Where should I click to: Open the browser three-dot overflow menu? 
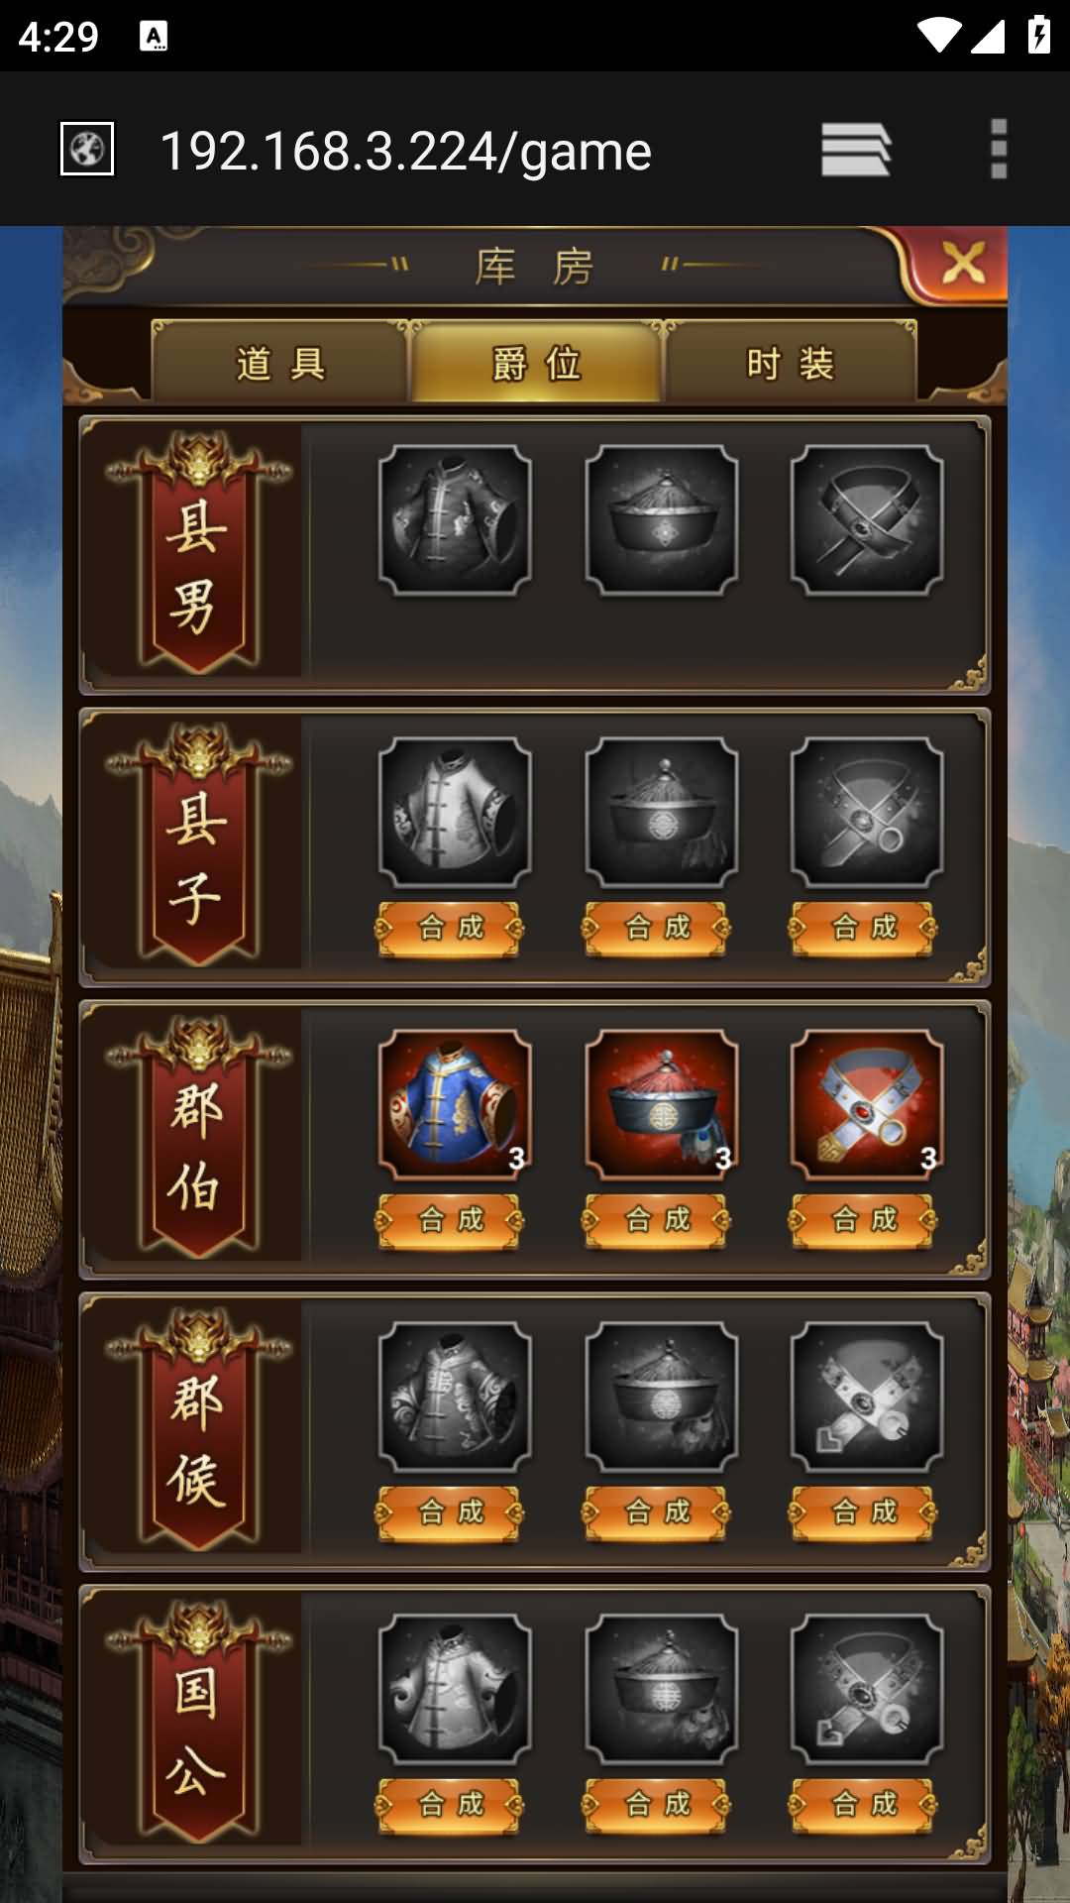(999, 150)
